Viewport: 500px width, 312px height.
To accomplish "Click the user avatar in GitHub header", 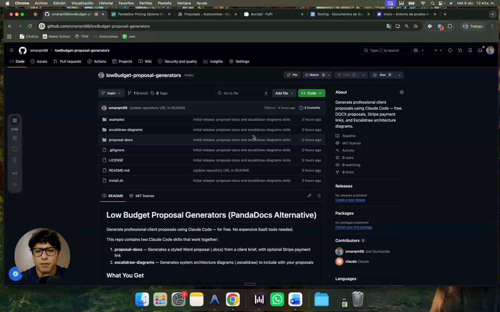I will click(490, 50).
